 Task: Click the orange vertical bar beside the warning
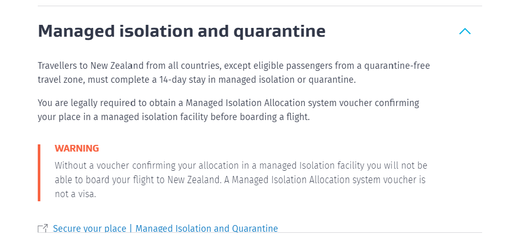pos(39,173)
